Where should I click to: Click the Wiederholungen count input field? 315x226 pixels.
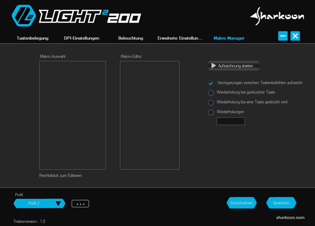(x=230, y=121)
